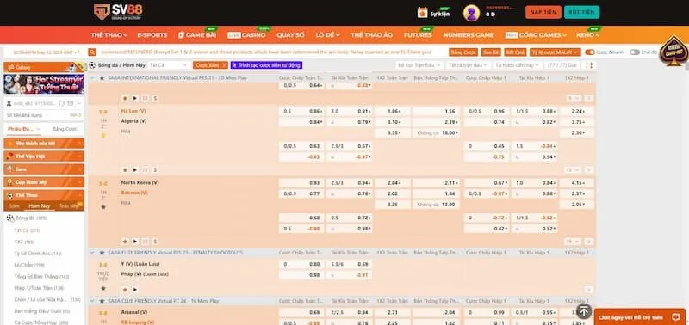Click the play stream icon under Algeria match

[x=135, y=169]
